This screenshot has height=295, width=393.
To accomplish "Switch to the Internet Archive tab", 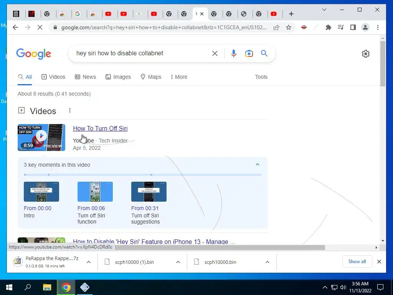I will pyautogui.click(x=16, y=14).
